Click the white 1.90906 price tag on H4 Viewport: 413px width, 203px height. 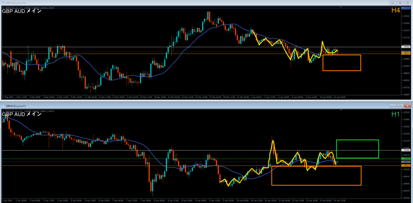(405, 47)
